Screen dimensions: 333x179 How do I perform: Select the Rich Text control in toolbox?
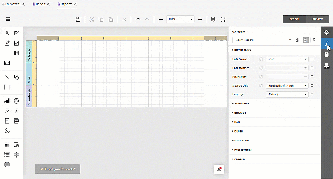[7, 43]
